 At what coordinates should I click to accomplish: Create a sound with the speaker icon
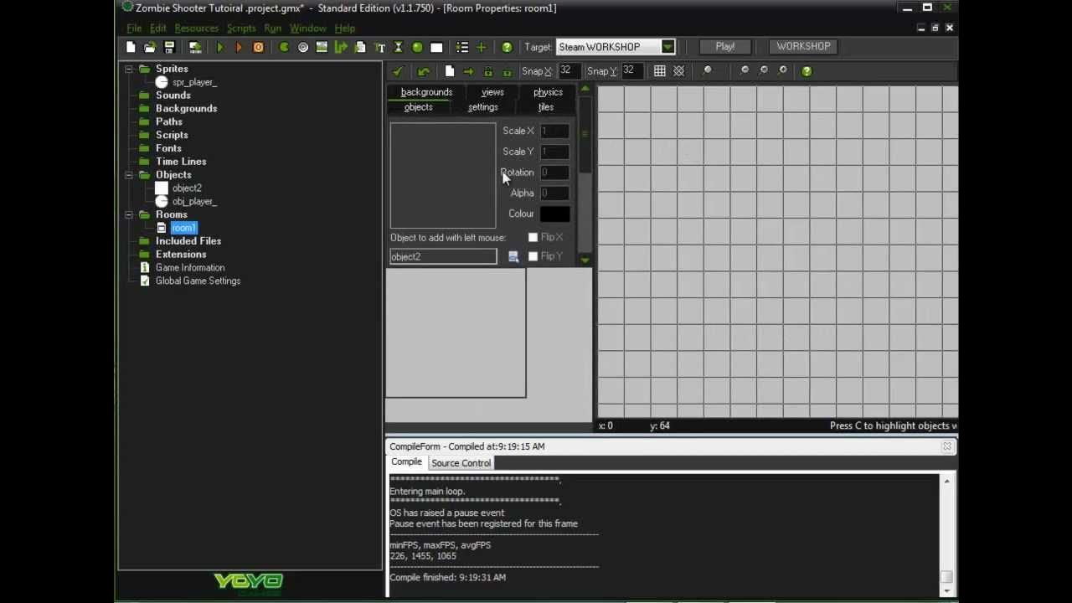(303, 48)
